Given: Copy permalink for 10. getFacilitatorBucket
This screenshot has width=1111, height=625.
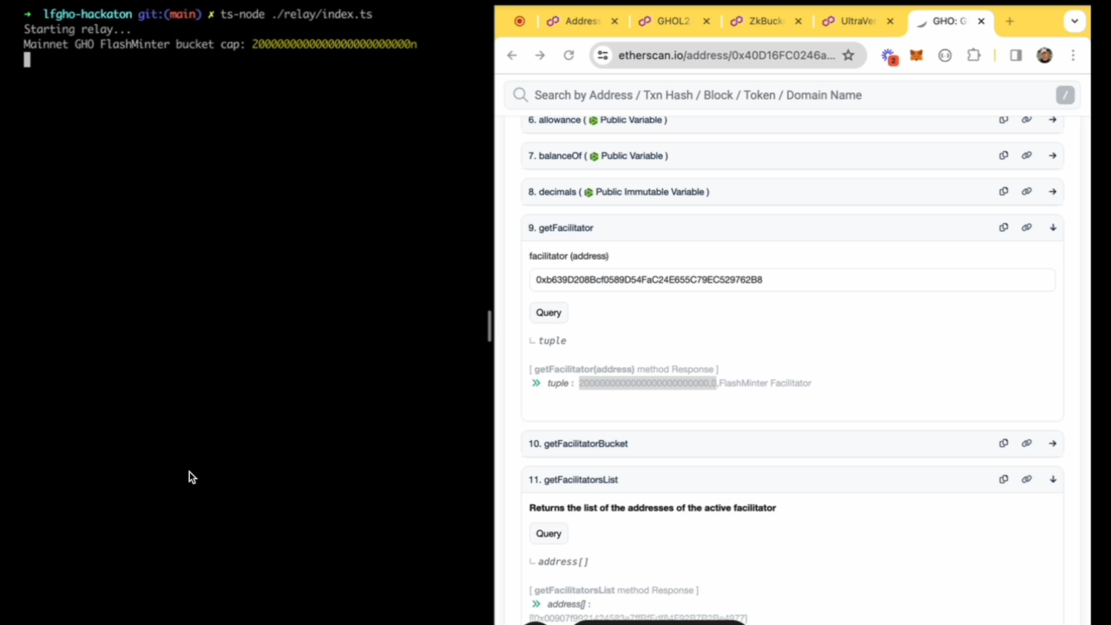Looking at the screenshot, I should tap(1027, 444).
